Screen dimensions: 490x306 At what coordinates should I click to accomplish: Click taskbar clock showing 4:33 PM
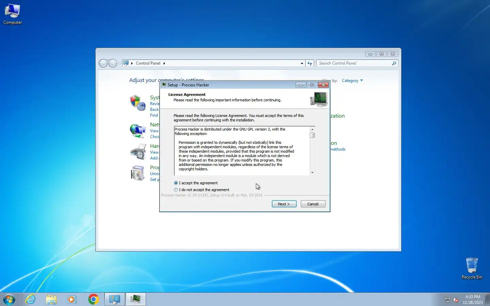[x=473, y=300]
